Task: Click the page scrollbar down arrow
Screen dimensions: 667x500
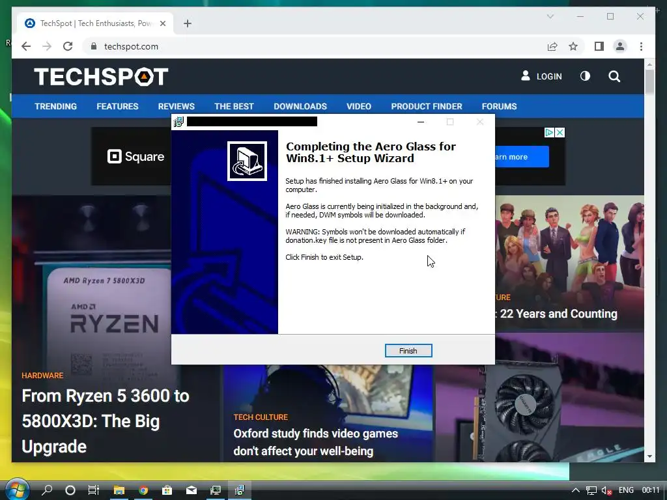Action: tap(649, 456)
